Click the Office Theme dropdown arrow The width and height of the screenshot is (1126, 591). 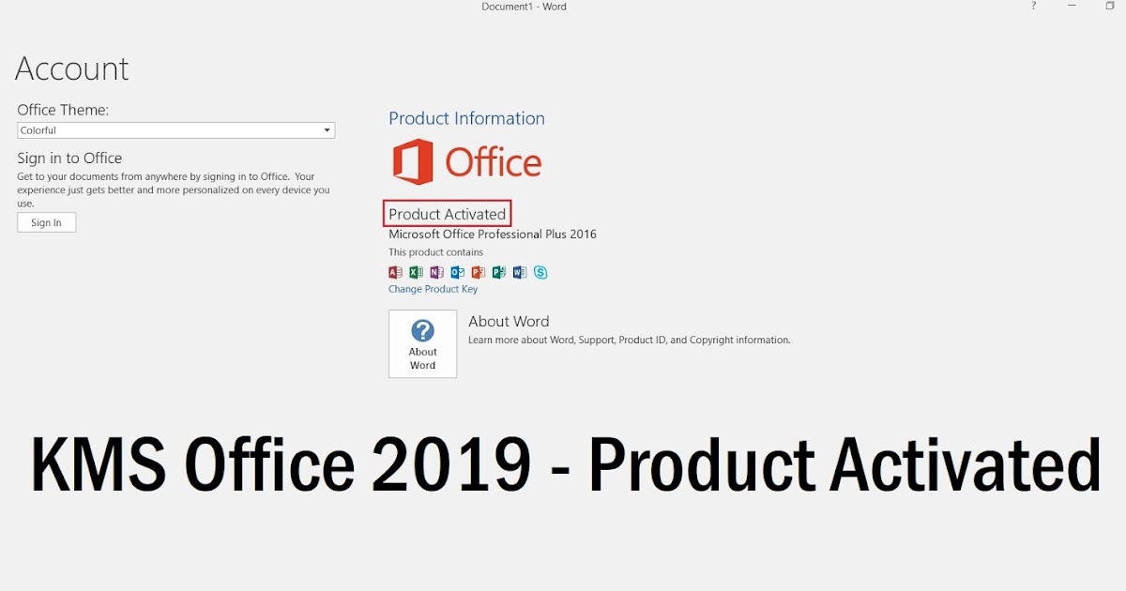pyautogui.click(x=327, y=129)
